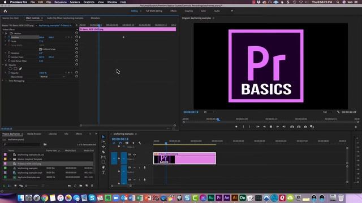Viewport: 362px width, 203px height.
Task: Toggle the Rotation animation stopwatch
Action: coord(9,53)
